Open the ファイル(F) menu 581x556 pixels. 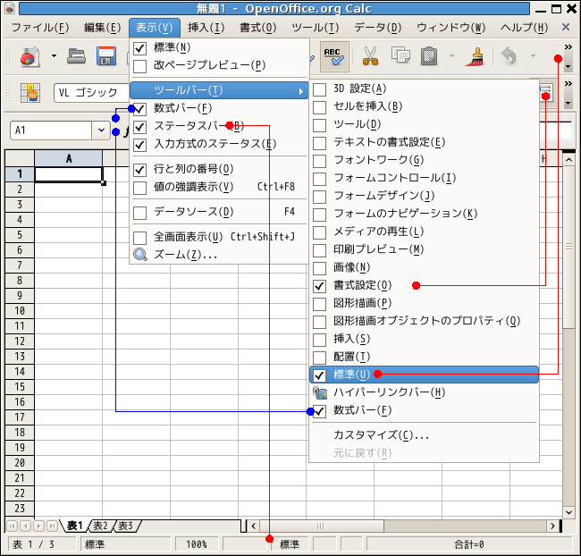pyautogui.click(x=40, y=28)
